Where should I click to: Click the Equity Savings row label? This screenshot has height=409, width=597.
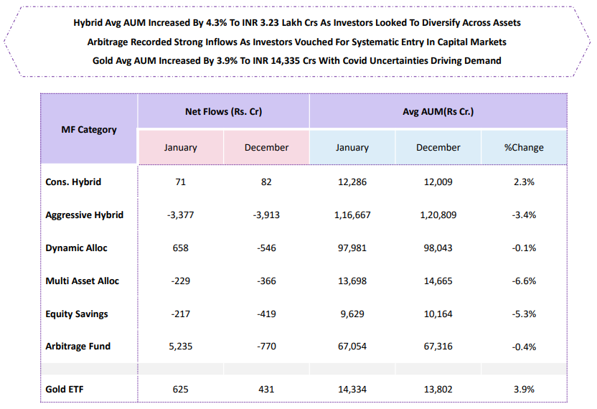[77, 314]
